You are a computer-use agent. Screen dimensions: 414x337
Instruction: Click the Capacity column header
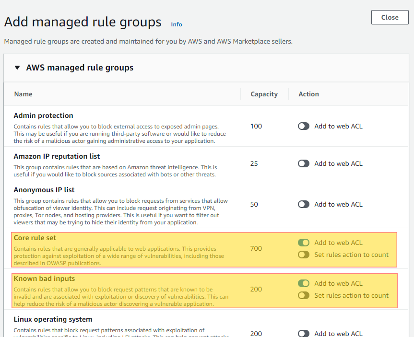[264, 94]
